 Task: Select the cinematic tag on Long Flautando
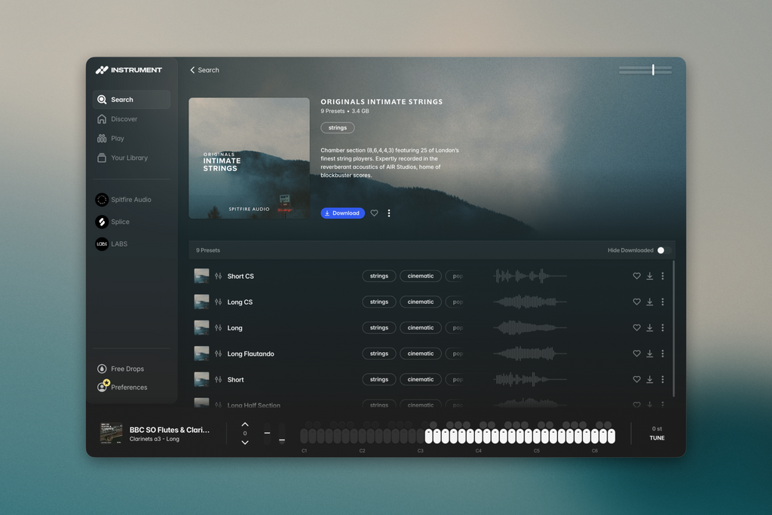pos(421,354)
